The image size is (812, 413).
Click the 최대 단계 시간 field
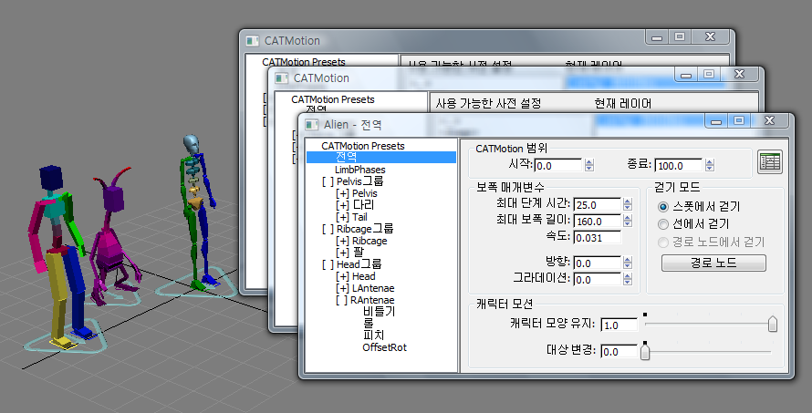pos(597,204)
